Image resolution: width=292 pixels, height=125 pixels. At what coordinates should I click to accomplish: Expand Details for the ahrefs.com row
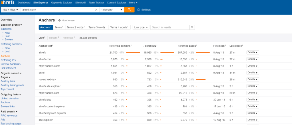pos(253,59)
